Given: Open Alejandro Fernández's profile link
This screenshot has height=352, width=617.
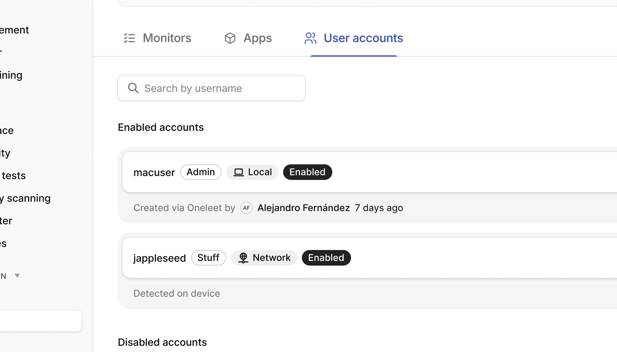Looking at the screenshot, I should [304, 208].
